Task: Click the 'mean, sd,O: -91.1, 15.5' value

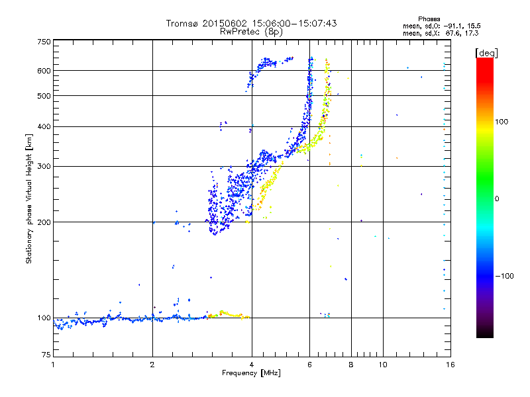Action: [442, 26]
